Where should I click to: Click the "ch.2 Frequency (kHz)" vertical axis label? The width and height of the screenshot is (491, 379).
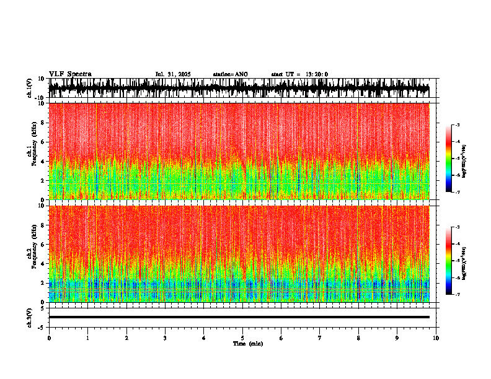pos(32,246)
